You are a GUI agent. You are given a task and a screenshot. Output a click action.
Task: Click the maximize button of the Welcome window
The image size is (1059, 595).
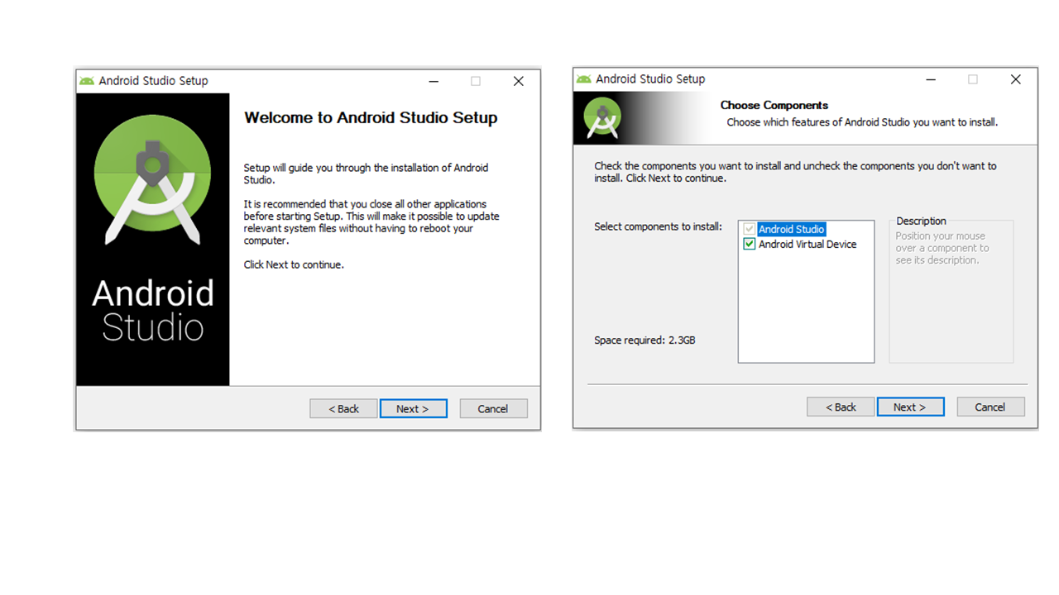(476, 81)
